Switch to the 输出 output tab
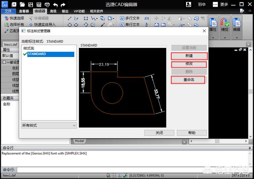Image resolution: width=254 pixels, height=179 pixels. (65, 11)
